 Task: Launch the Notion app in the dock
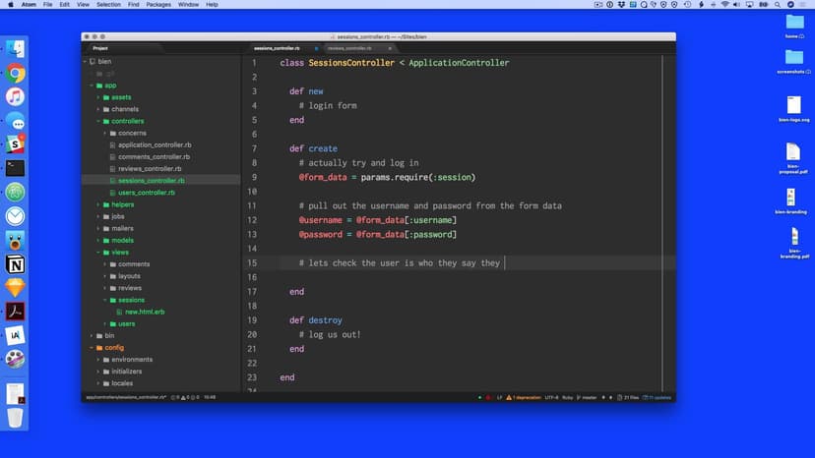click(x=15, y=264)
